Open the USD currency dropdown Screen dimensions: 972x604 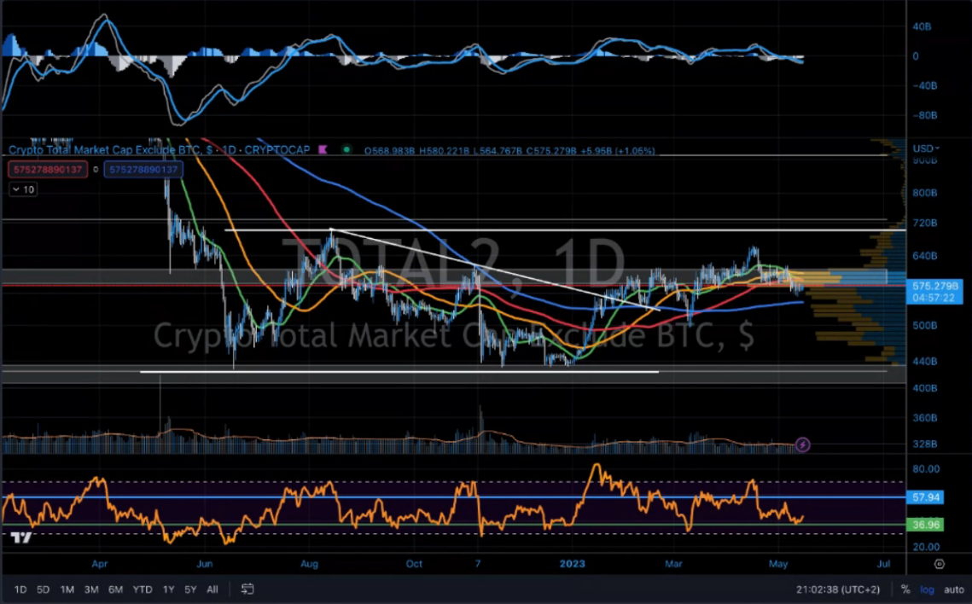[924, 148]
